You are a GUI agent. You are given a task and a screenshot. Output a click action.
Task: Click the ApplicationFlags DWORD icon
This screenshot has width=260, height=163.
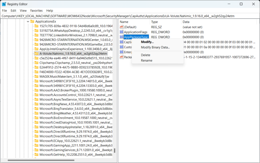121,32
